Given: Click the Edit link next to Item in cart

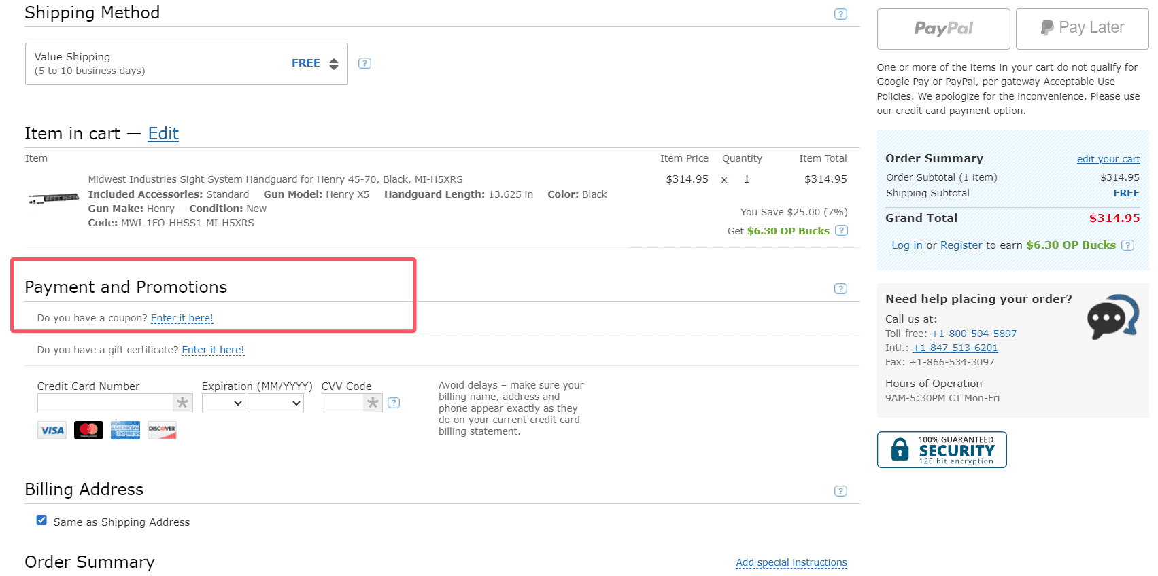Looking at the screenshot, I should click(x=163, y=134).
